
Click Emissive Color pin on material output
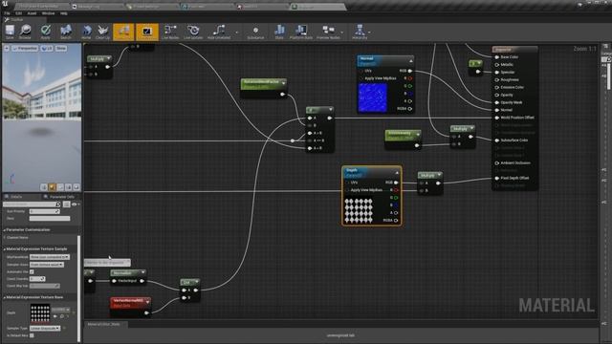click(x=497, y=87)
